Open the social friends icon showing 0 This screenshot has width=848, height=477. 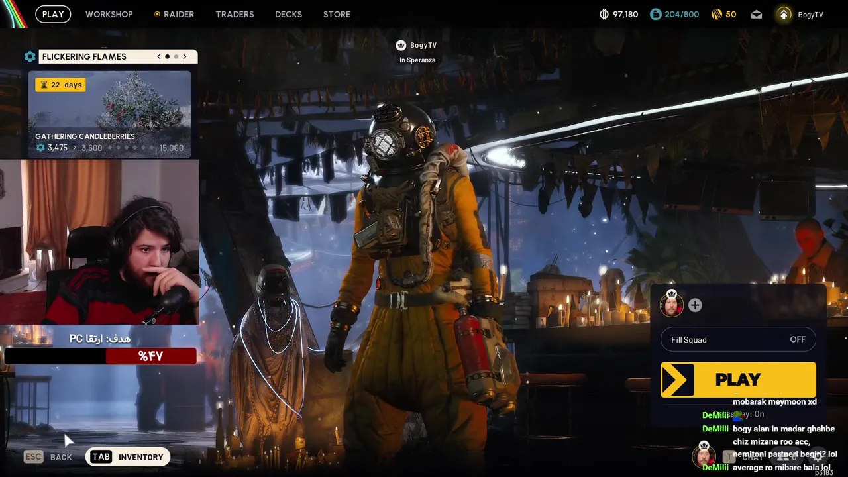click(x=786, y=457)
